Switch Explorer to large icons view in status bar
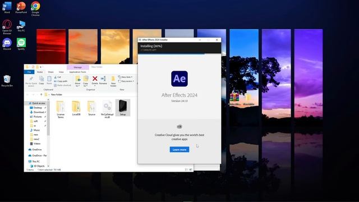Image resolution: width=359 pixels, height=202 pixels. pos(191,169)
